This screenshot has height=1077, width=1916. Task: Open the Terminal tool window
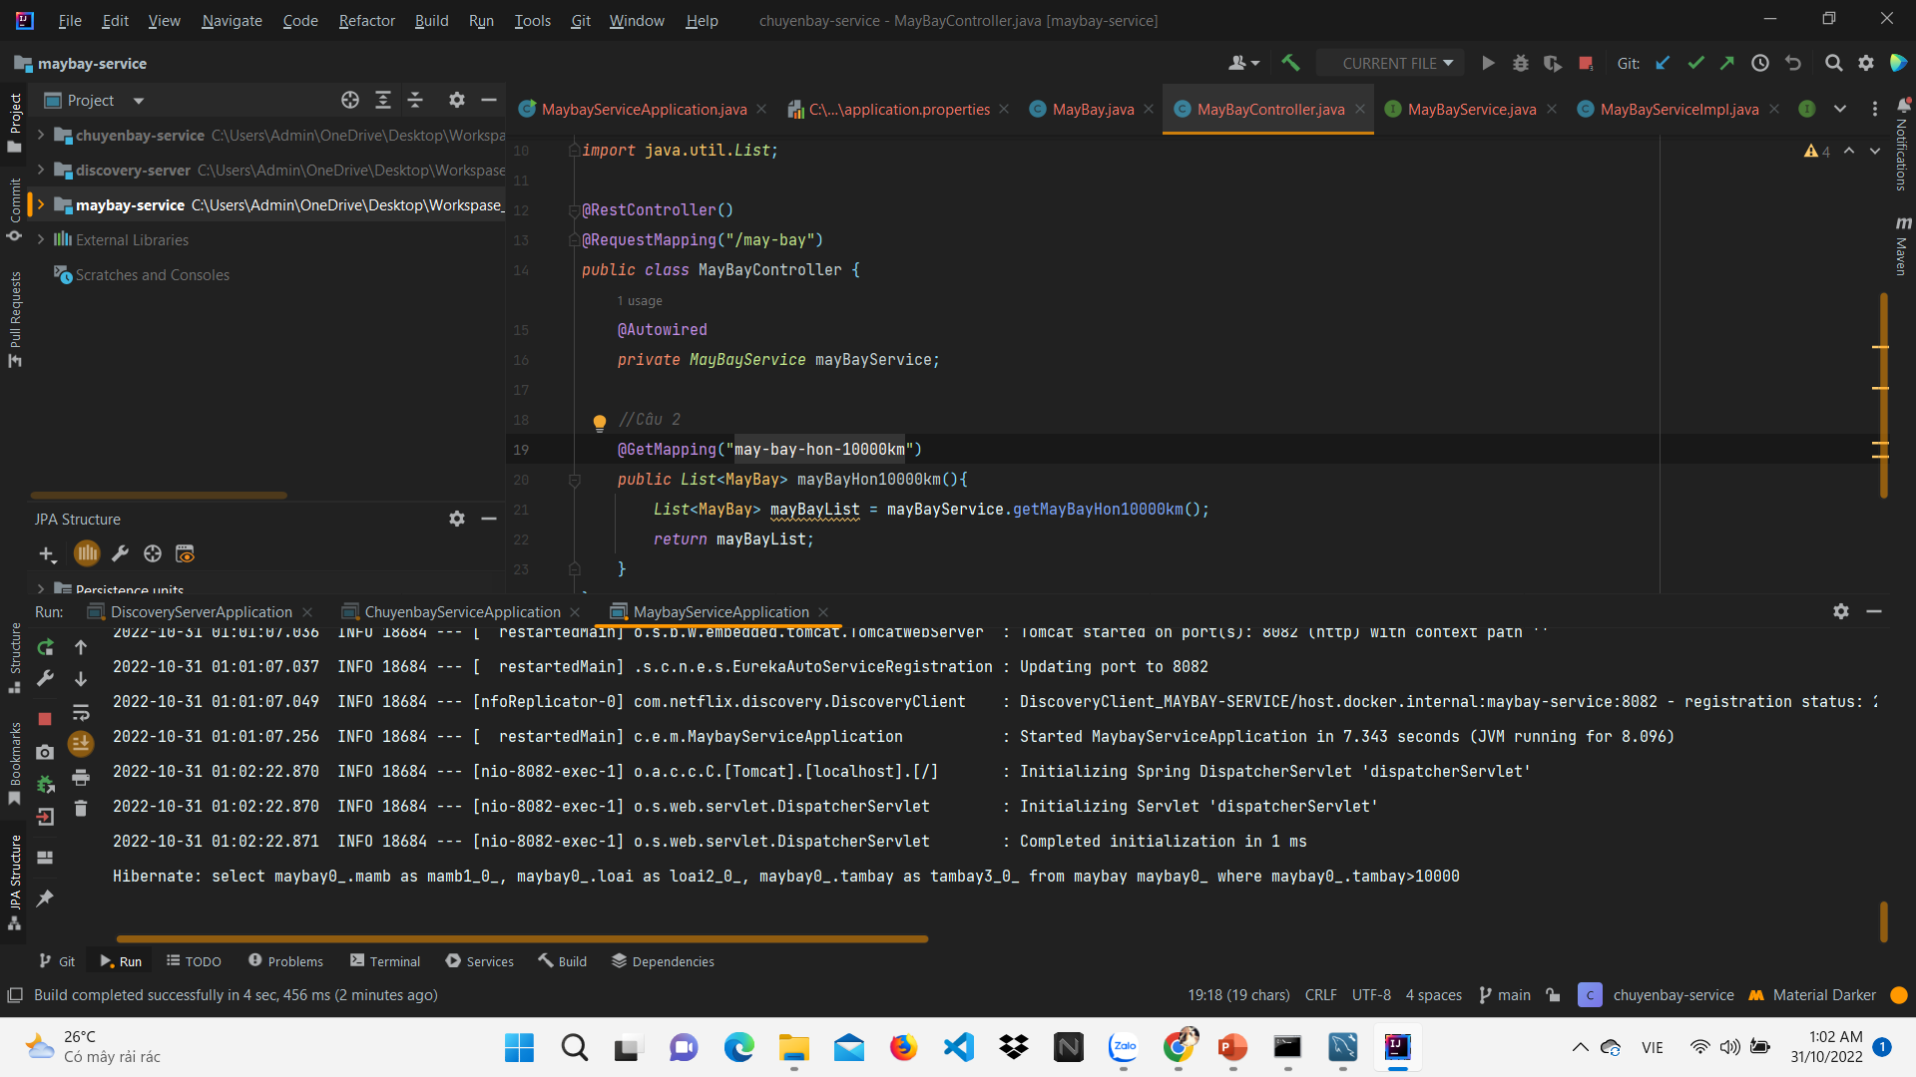coord(394,960)
